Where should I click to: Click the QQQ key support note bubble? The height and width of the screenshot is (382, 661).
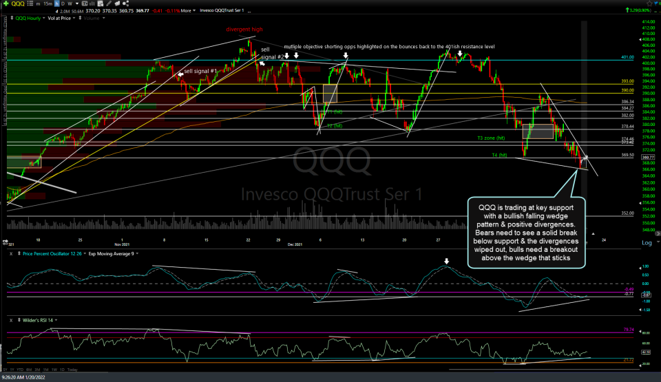tap(526, 233)
